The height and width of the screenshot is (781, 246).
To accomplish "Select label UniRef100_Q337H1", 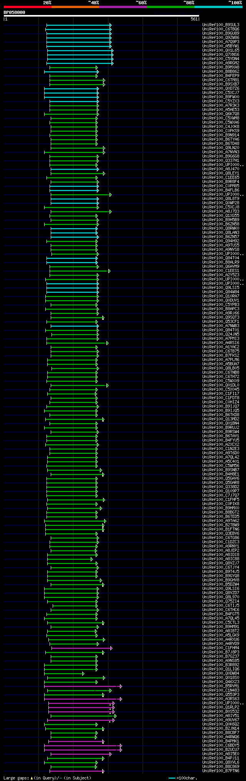I will pyautogui.click(x=221, y=160).
